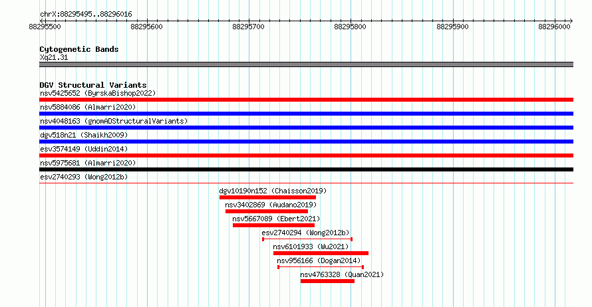Select the blue nsv4048163 gnomAD bar

click(x=306, y=128)
